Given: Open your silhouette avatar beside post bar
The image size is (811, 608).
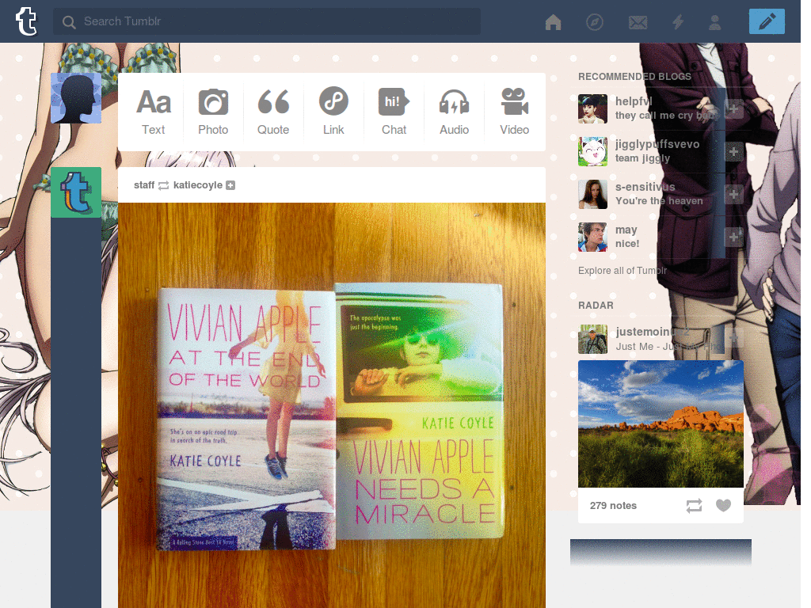Looking at the screenshot, I should [76, 98].
